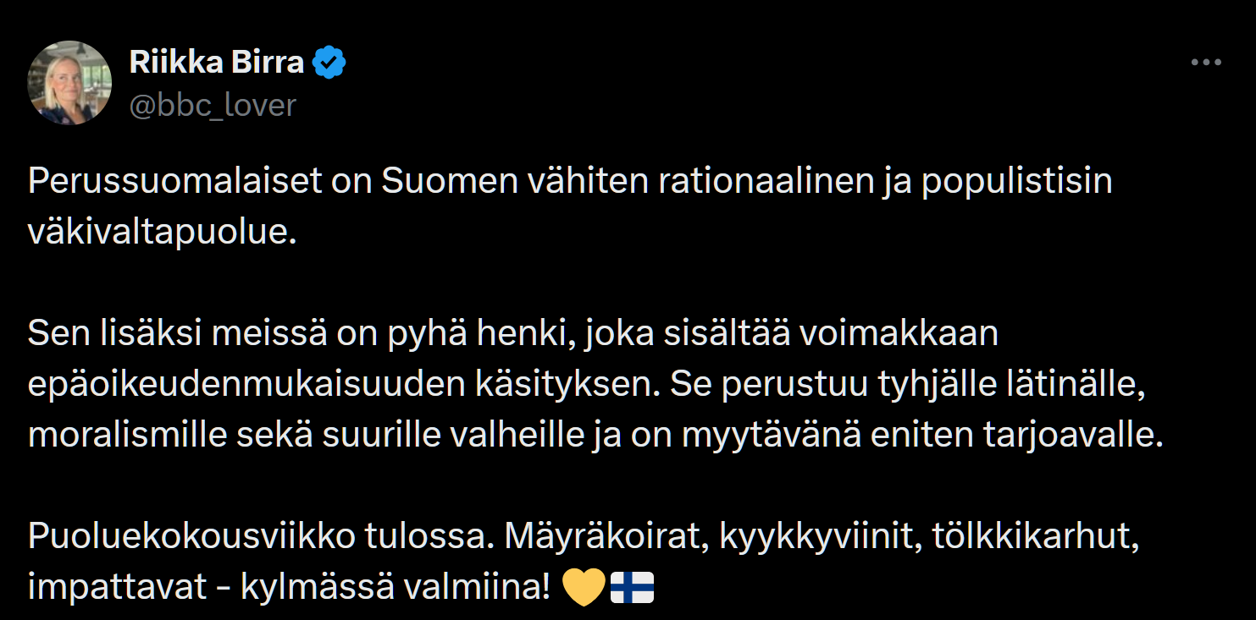Click the word väkivaltapuolue
1256x620 pixels.
coord(162,233)
